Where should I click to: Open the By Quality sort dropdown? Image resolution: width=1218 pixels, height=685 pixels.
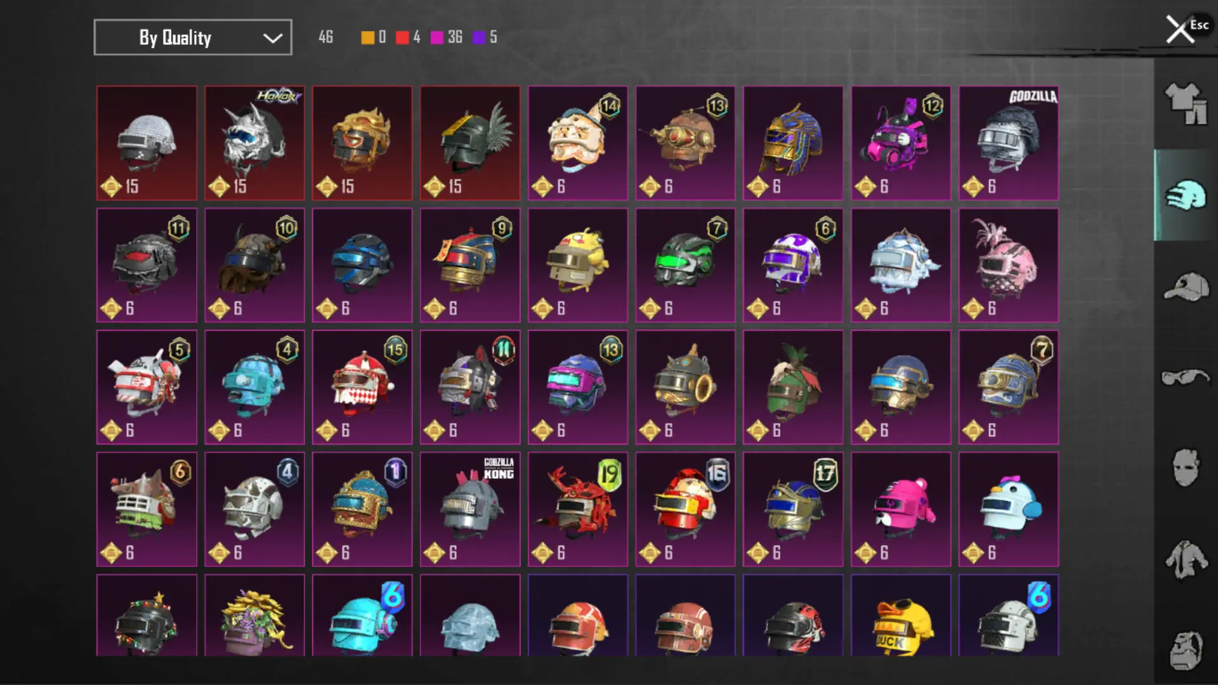(x=193, y=37)
